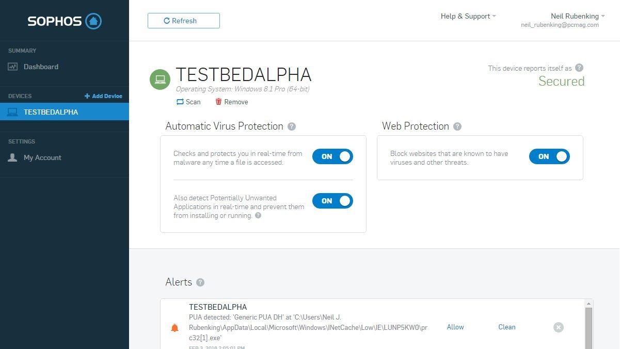The width and height of the screenshot is (620, 349).
Task: Click the Alerts help question icon
Action: click(200, 282)
